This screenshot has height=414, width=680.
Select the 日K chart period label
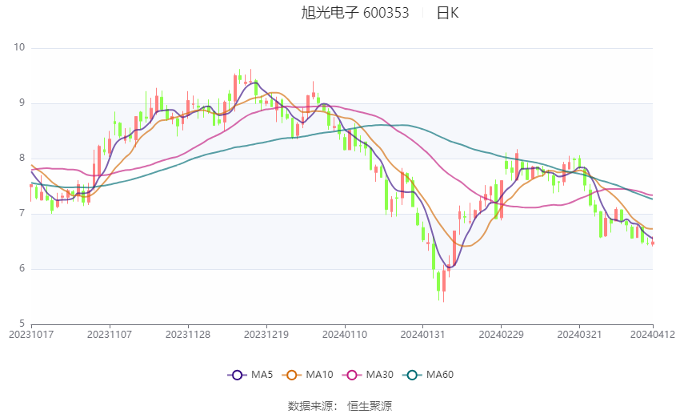447,13
